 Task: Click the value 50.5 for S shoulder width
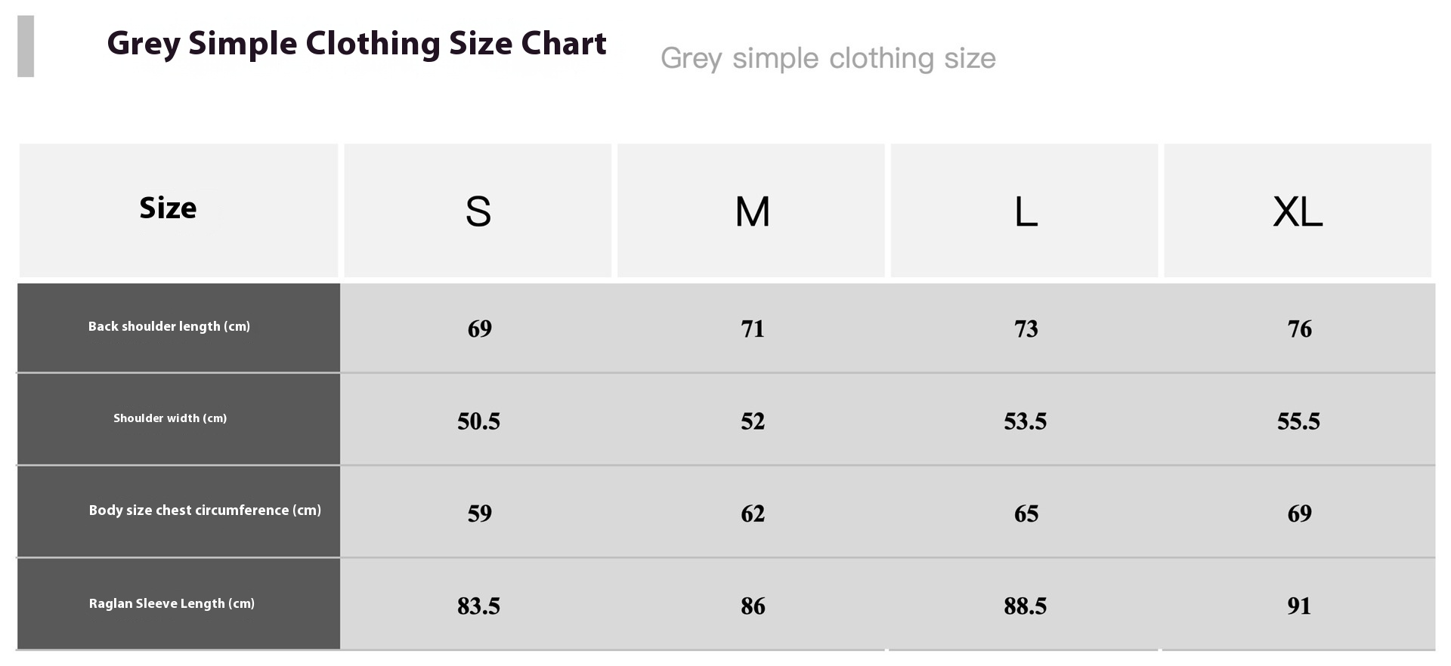478,421
